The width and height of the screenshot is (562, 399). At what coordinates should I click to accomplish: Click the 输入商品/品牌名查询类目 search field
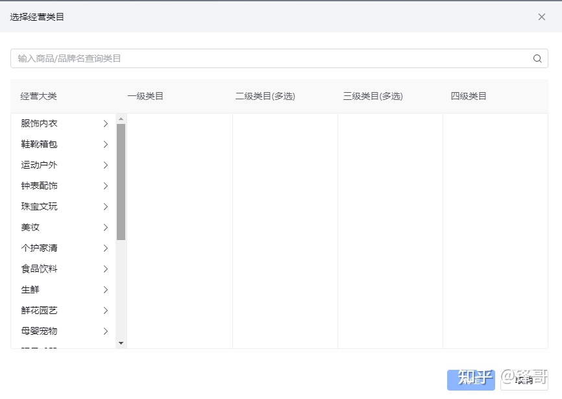pyautogui.click(x=195, y=58)
